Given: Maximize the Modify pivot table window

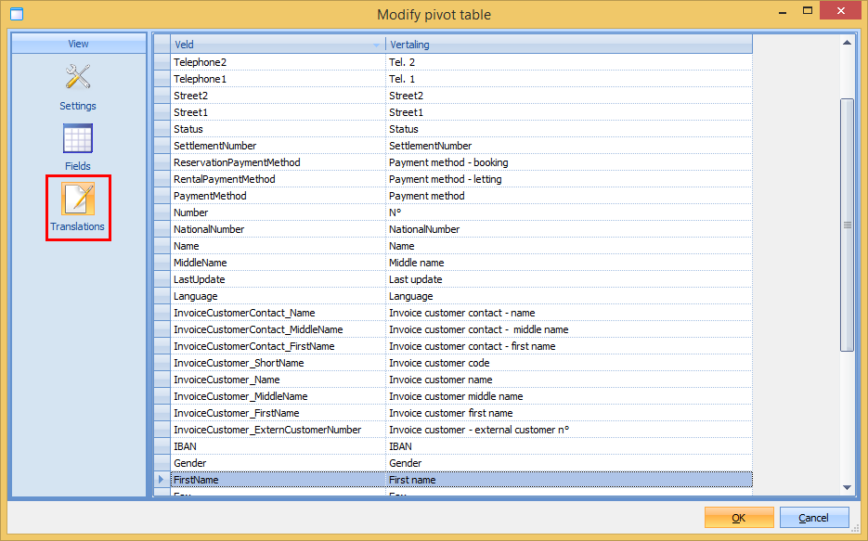Looking at the screenshot, I should pos(806,13).
